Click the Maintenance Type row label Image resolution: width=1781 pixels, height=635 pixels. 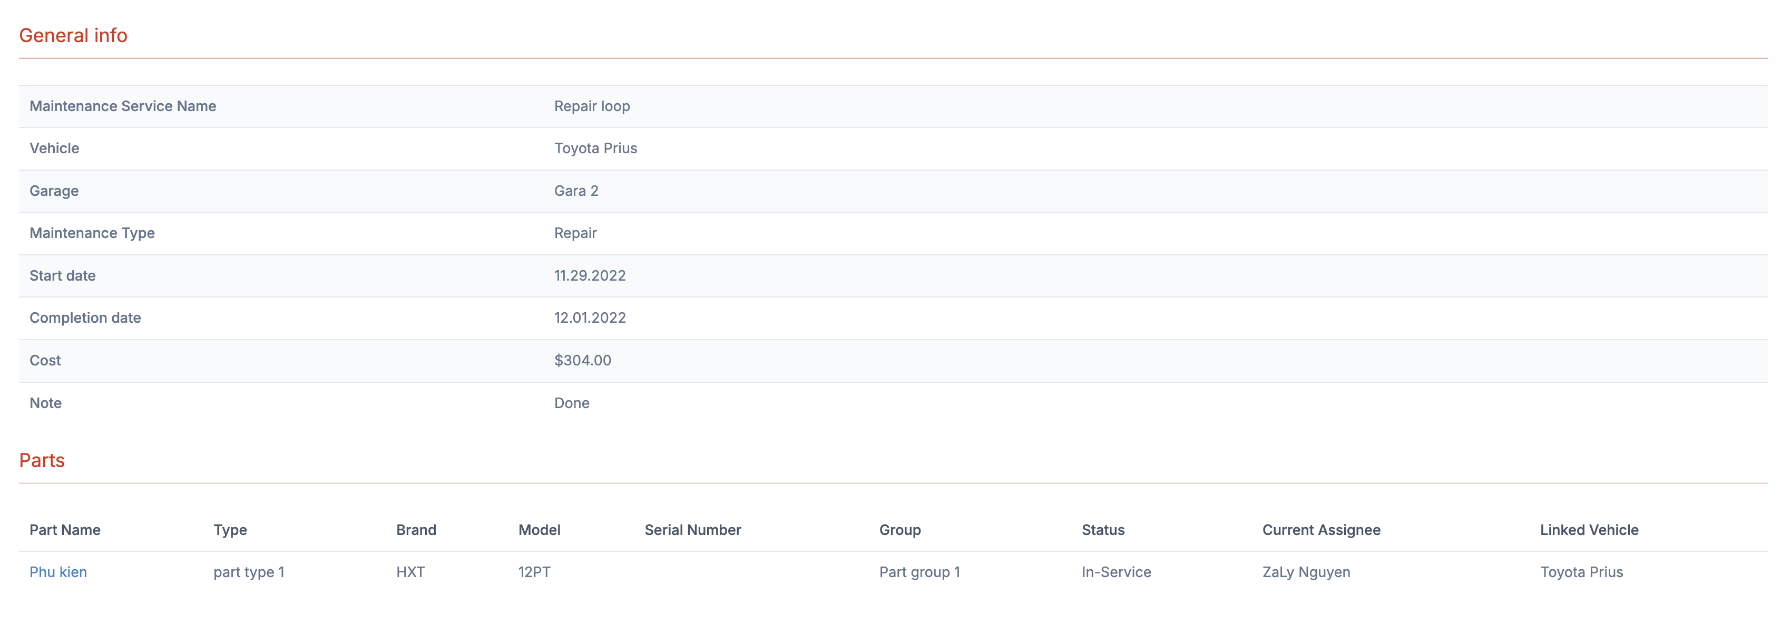coord(92,234)
